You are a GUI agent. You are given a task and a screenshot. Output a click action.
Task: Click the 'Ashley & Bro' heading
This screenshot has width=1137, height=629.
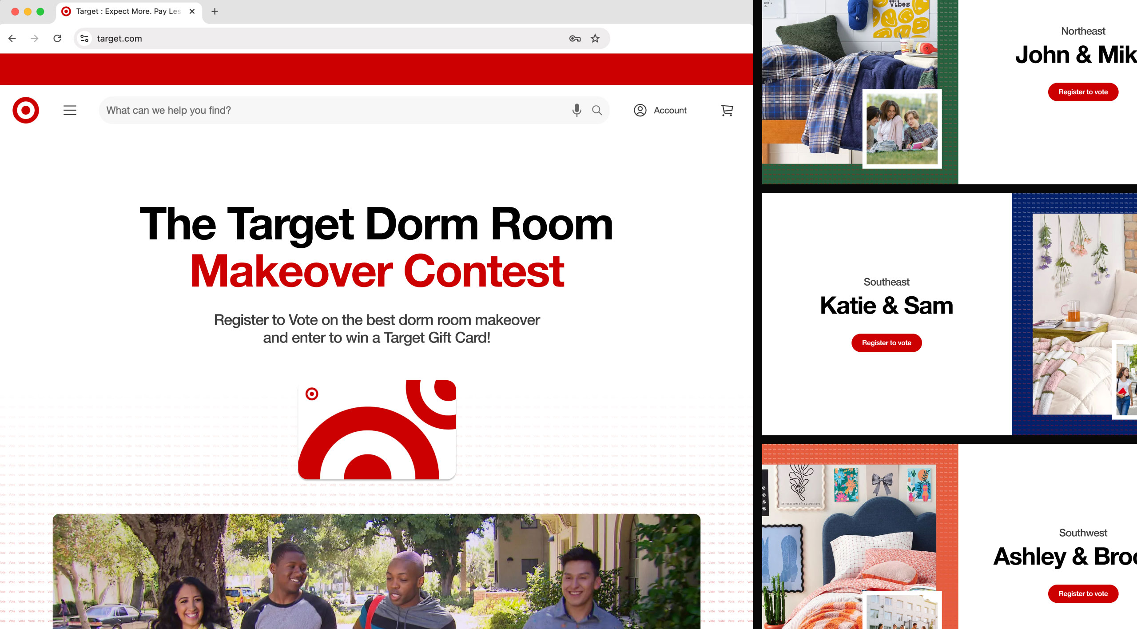pyautogui.click(x=1065, y=557)
